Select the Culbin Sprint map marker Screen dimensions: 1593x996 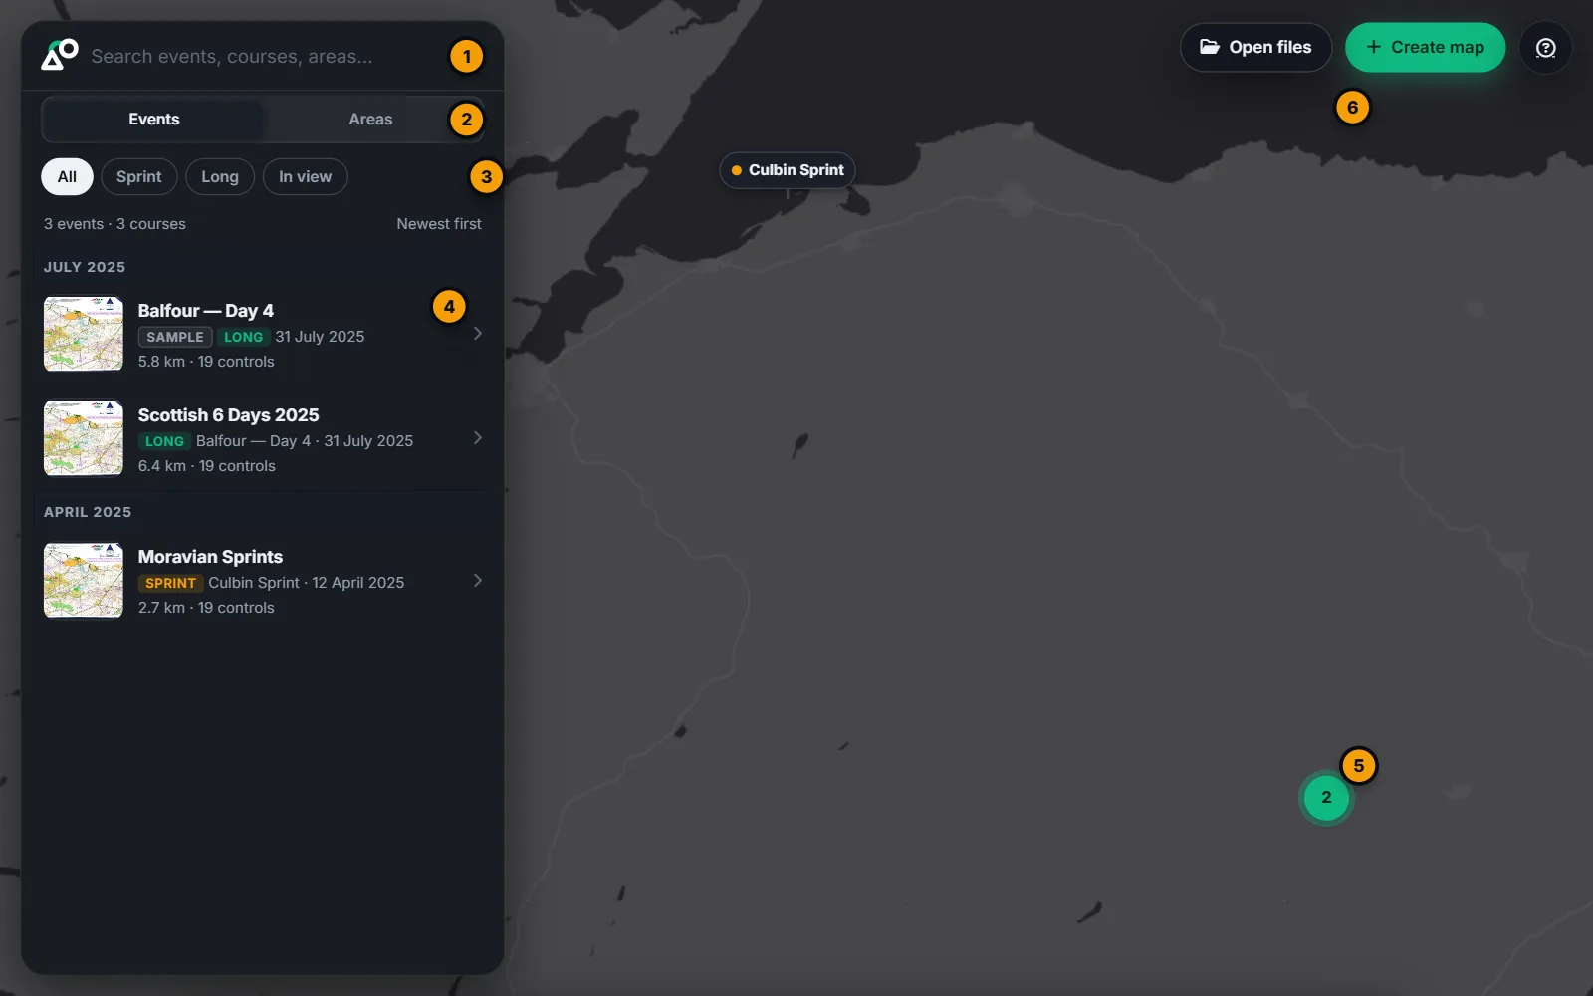(788, 170)
